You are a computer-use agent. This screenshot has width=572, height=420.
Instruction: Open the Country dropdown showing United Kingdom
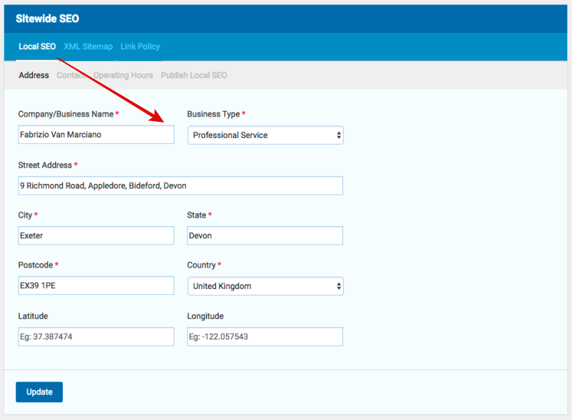[x=265, y=286]
